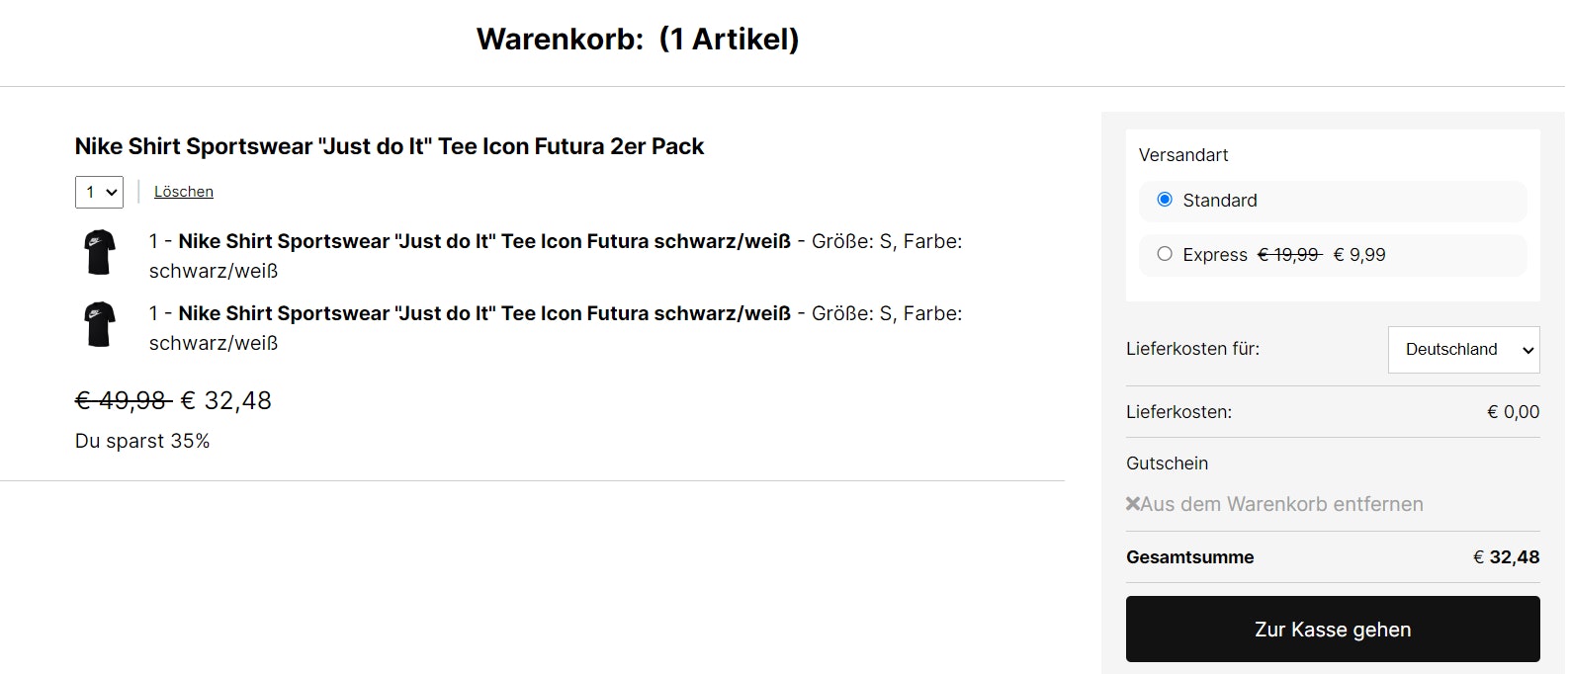Click the "Du sparst 35%" savings text

click(142, 441)
